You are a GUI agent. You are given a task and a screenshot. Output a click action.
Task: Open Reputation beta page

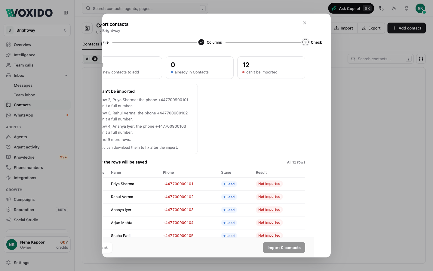click(37, 210)
